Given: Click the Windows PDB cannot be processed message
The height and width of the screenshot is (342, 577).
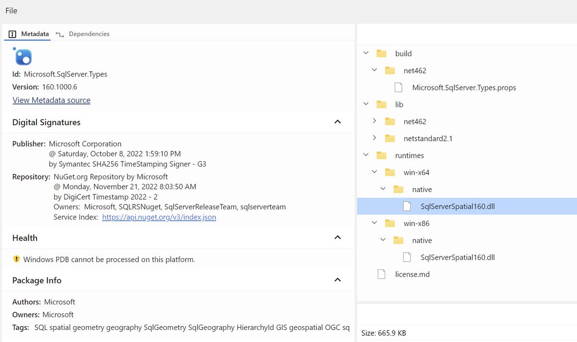Looking at the screenshot, I should pyautogui.click(x=109, y=259).
